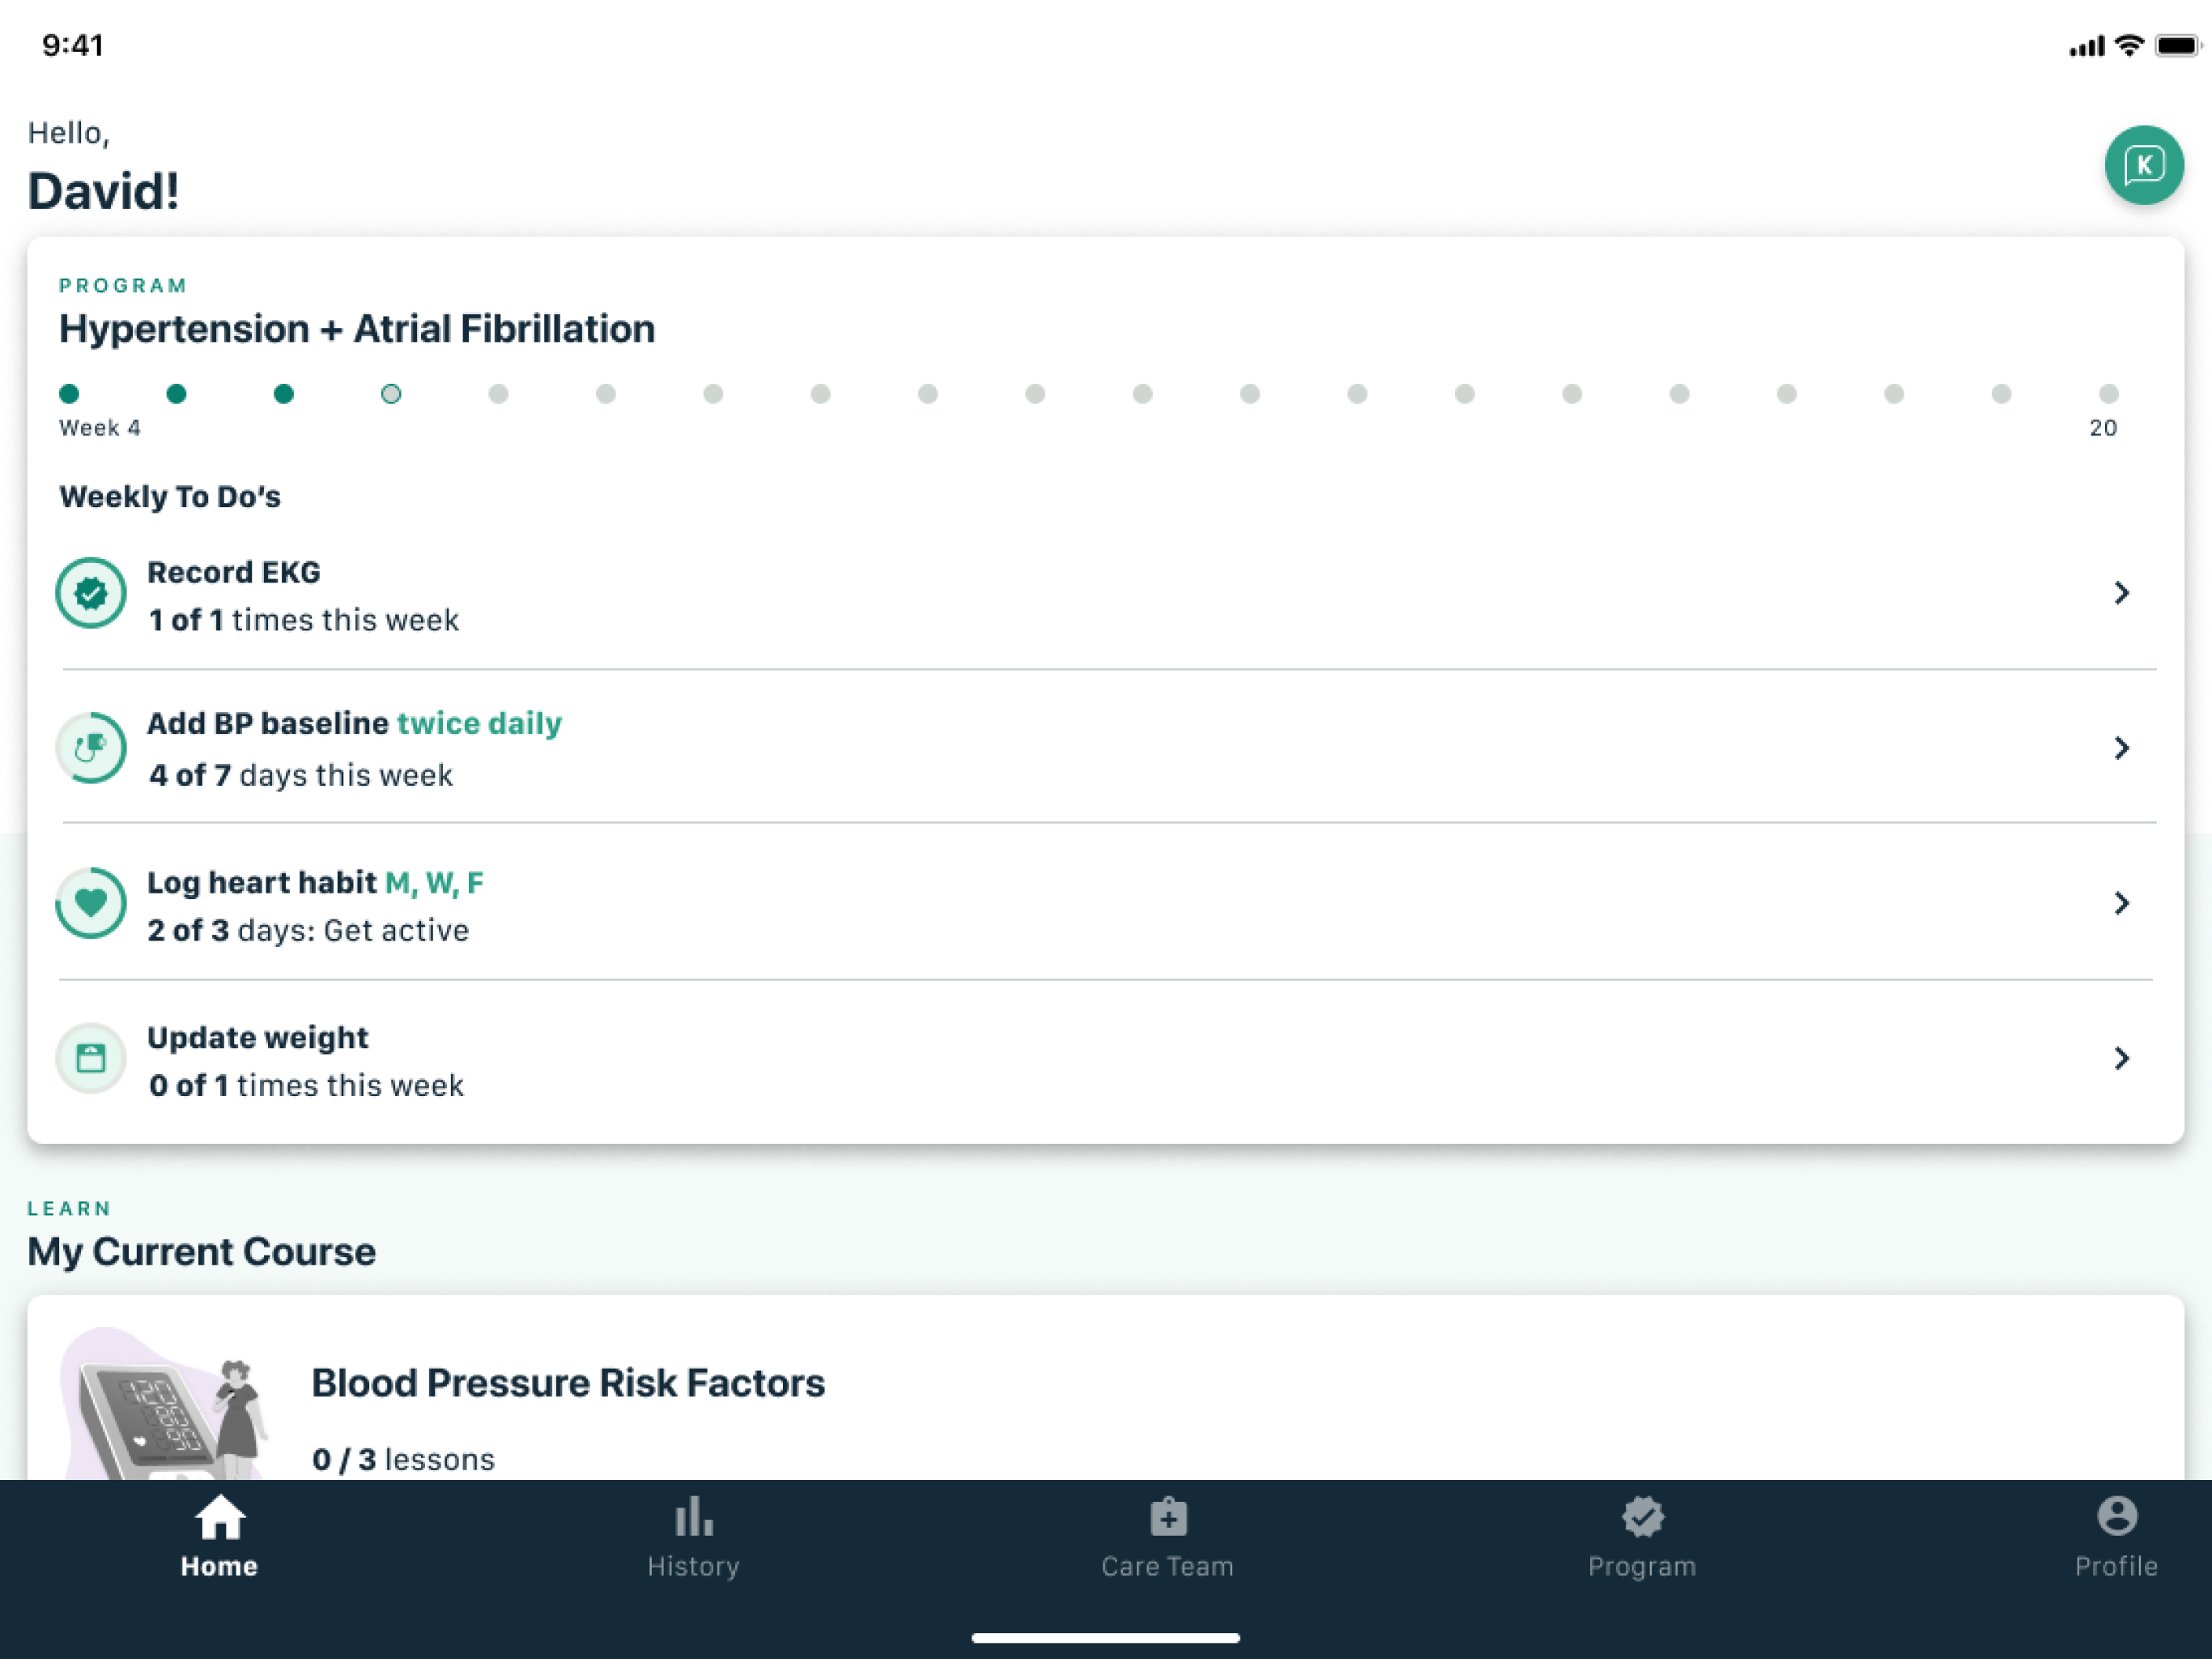
Task: Tap the Wi-Fi status icon
Action: point(2130,46)
